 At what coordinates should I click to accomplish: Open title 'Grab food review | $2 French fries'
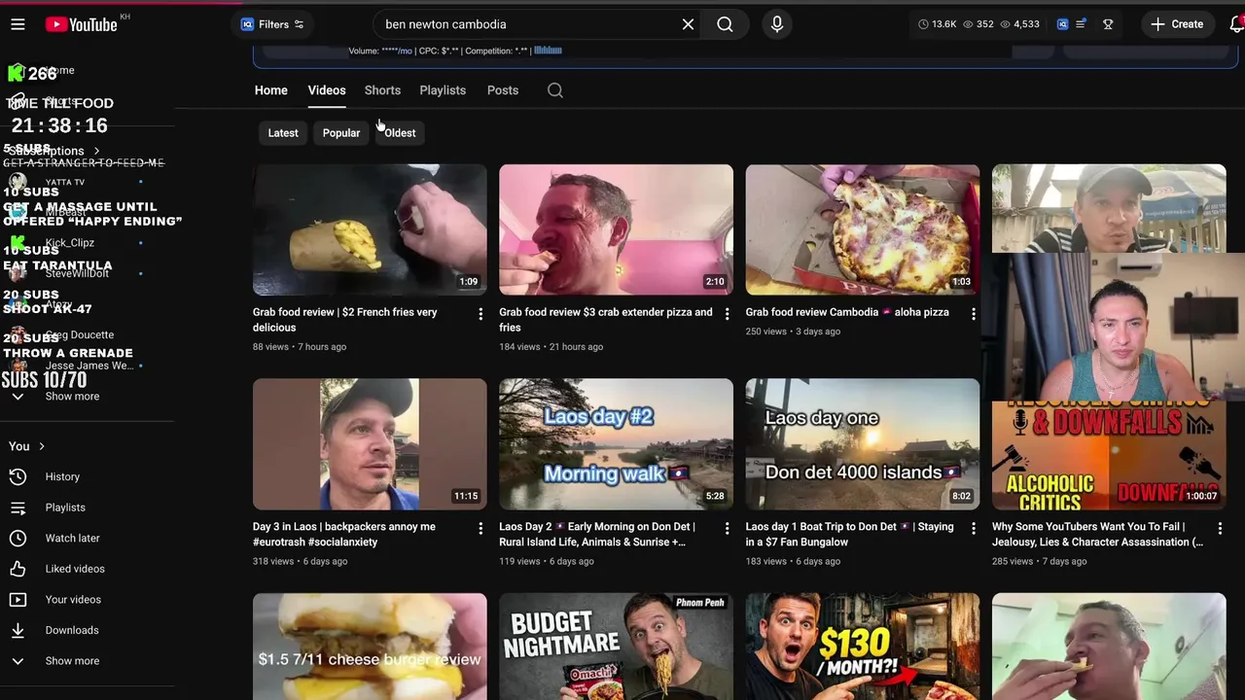pyautogui.click(x=345, y=320)
